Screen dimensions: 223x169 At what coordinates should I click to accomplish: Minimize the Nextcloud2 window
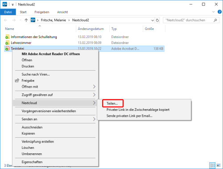coord(191,4)
